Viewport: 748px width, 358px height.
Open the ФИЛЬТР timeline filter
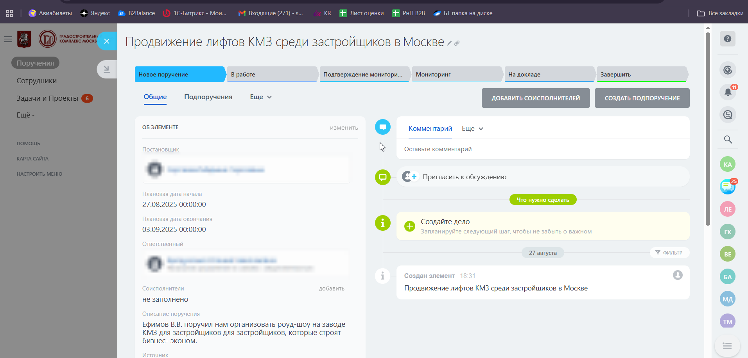point(669,253)
